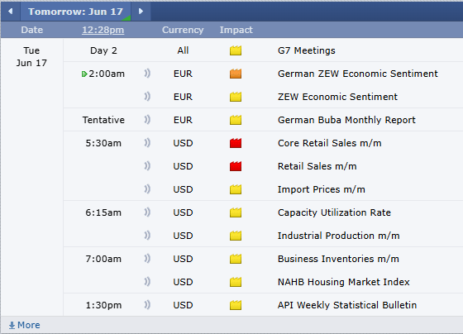Click the yellow impact icon for G7 Meetings
This screenshot has height=334, width=463.
pos(236,50)
